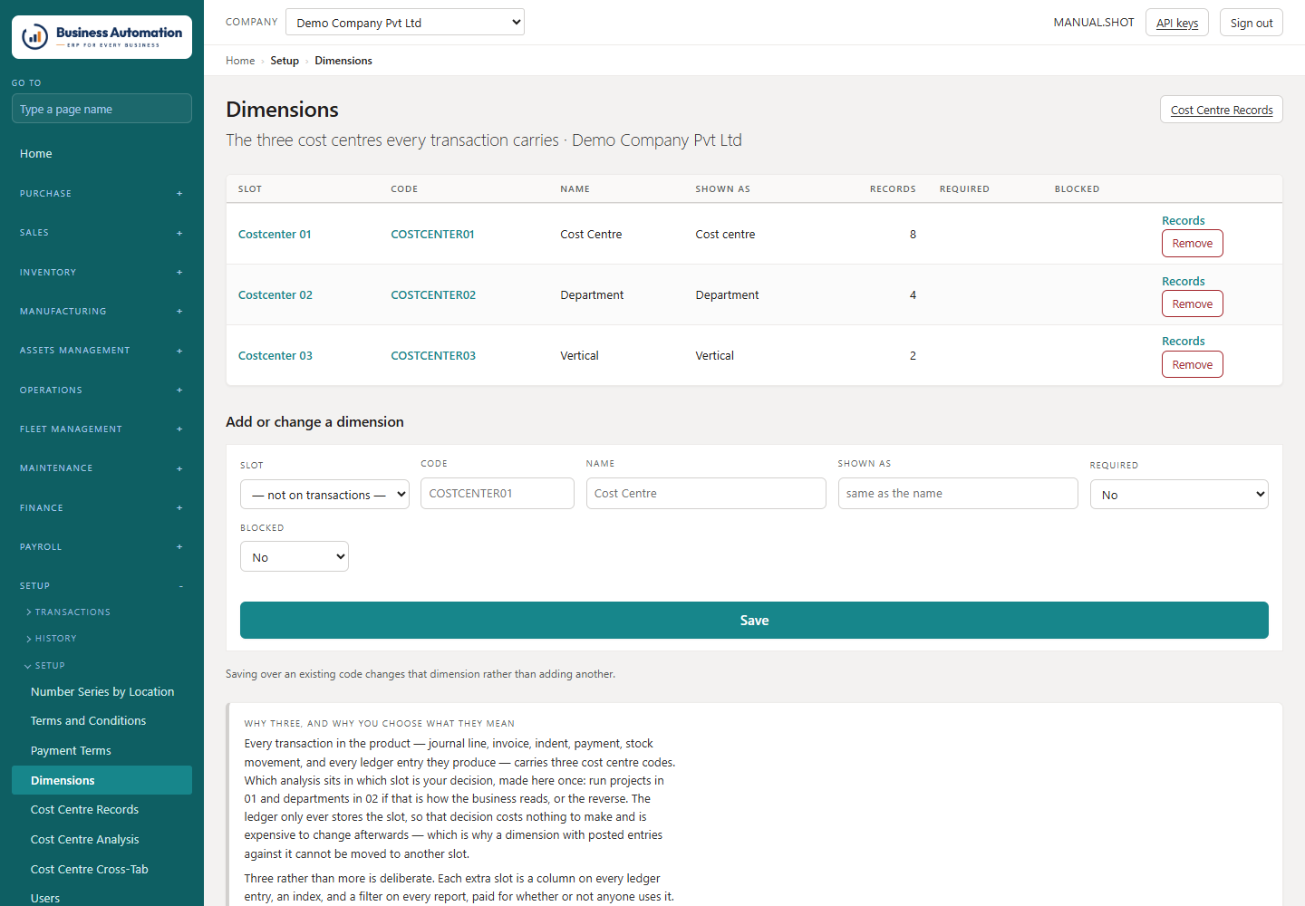Open the Company selector dropdown
The height and width of the screenshot is (906, 1305).
pyautogui.click(x=405, y=23)
